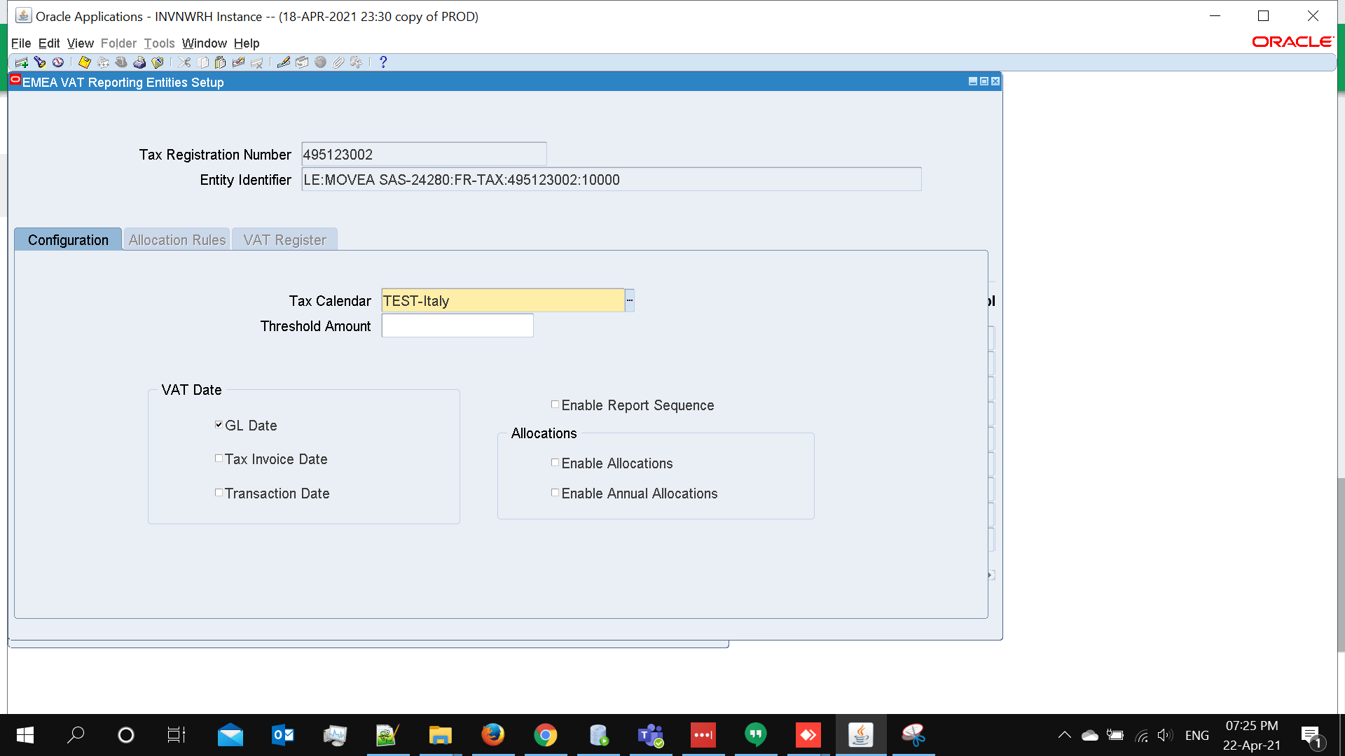Click the Delete record toolbar icon

(x=257, y=62)
